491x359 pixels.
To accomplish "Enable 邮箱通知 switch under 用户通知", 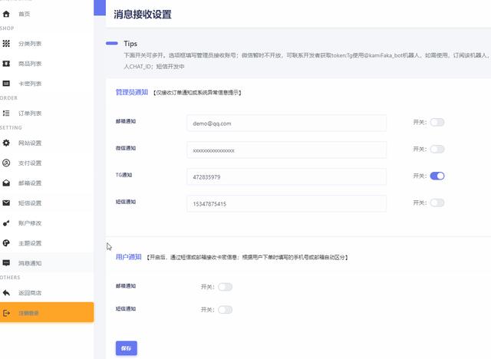I will tap(225, 287).
